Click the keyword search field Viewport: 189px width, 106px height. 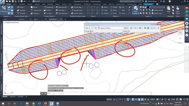pyautogui.click(x=131, y=1)
